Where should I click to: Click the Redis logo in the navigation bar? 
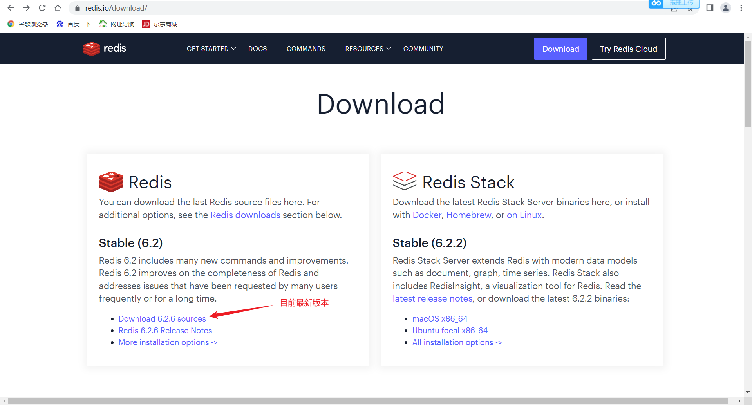[104, 49]
